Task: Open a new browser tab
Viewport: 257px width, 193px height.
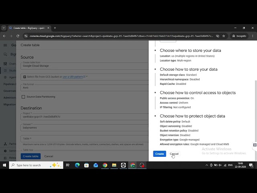Action: coord(55,28)
